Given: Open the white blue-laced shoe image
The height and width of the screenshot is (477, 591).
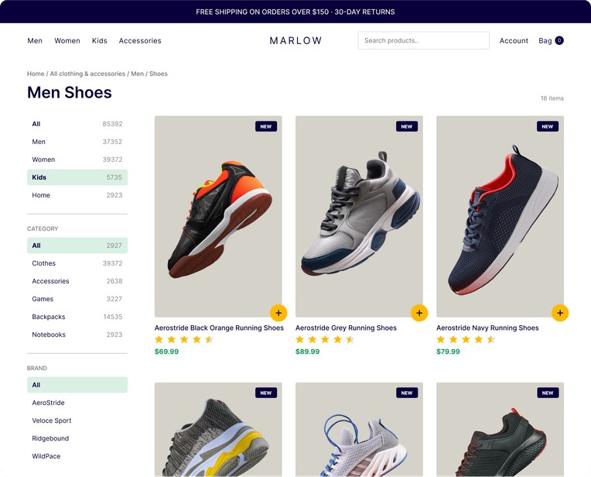Looking at the screenshot, I should click(359, 430).
